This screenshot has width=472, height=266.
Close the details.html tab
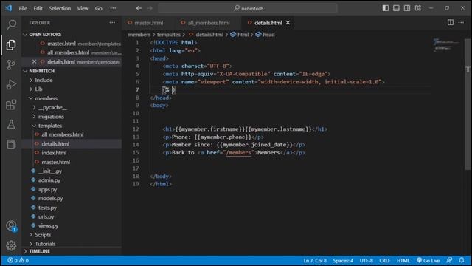[288, 23]
